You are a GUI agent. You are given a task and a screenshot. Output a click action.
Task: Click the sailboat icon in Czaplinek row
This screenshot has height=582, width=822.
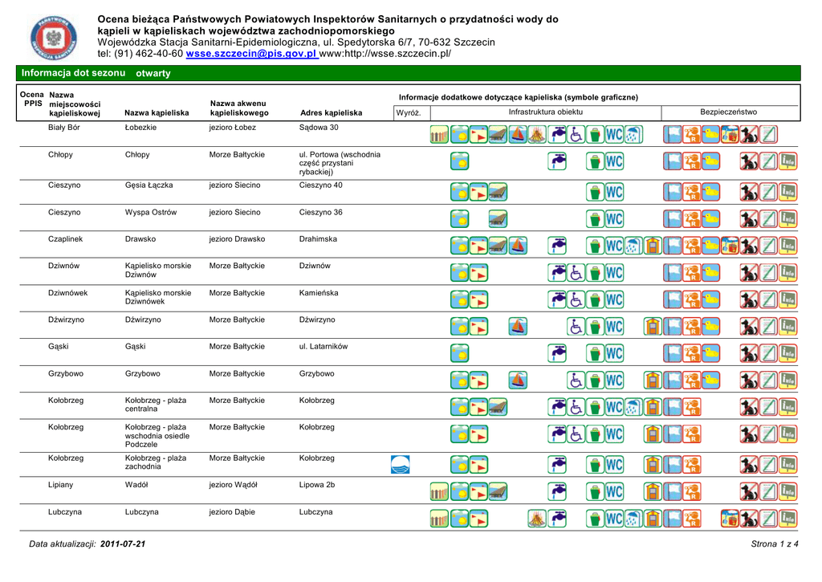point(518,245)
